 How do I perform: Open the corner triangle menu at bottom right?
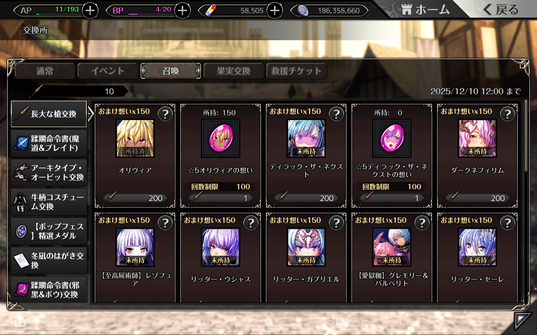tap(523, 322)
